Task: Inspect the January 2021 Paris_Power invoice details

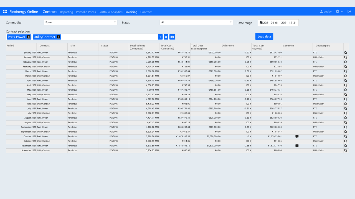Action: click(x=346, y=53)
